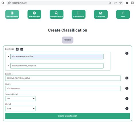Remove an example with the minus icon

click(22, 49)
